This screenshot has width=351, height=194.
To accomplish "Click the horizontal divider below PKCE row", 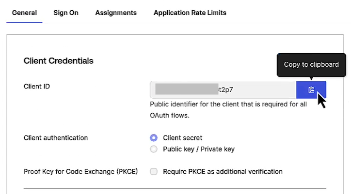I will [175, 188].
